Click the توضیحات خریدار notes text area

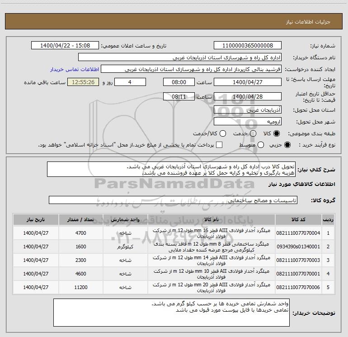pyautogui.click(x=171, y=313)
